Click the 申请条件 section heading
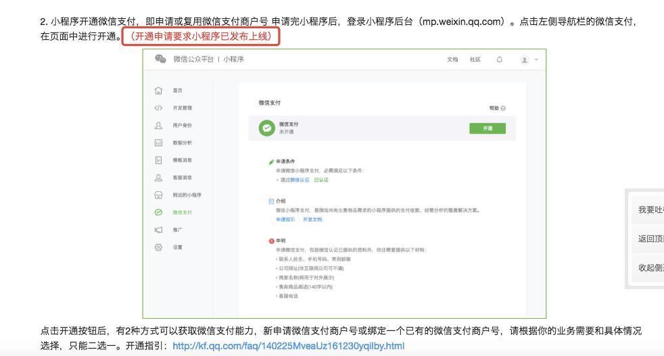The image size is (664, 356). click(x=285, y=161)
